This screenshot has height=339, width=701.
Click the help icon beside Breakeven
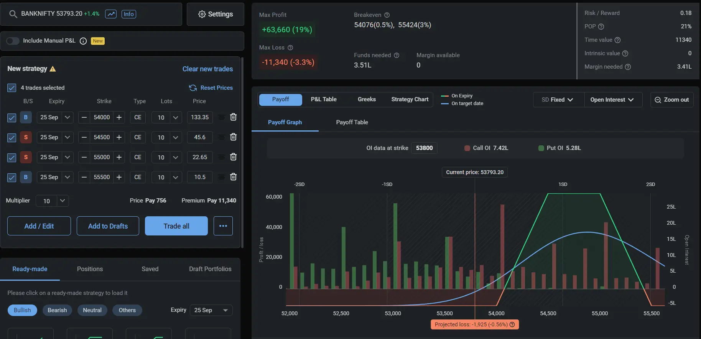click(387, 15)
